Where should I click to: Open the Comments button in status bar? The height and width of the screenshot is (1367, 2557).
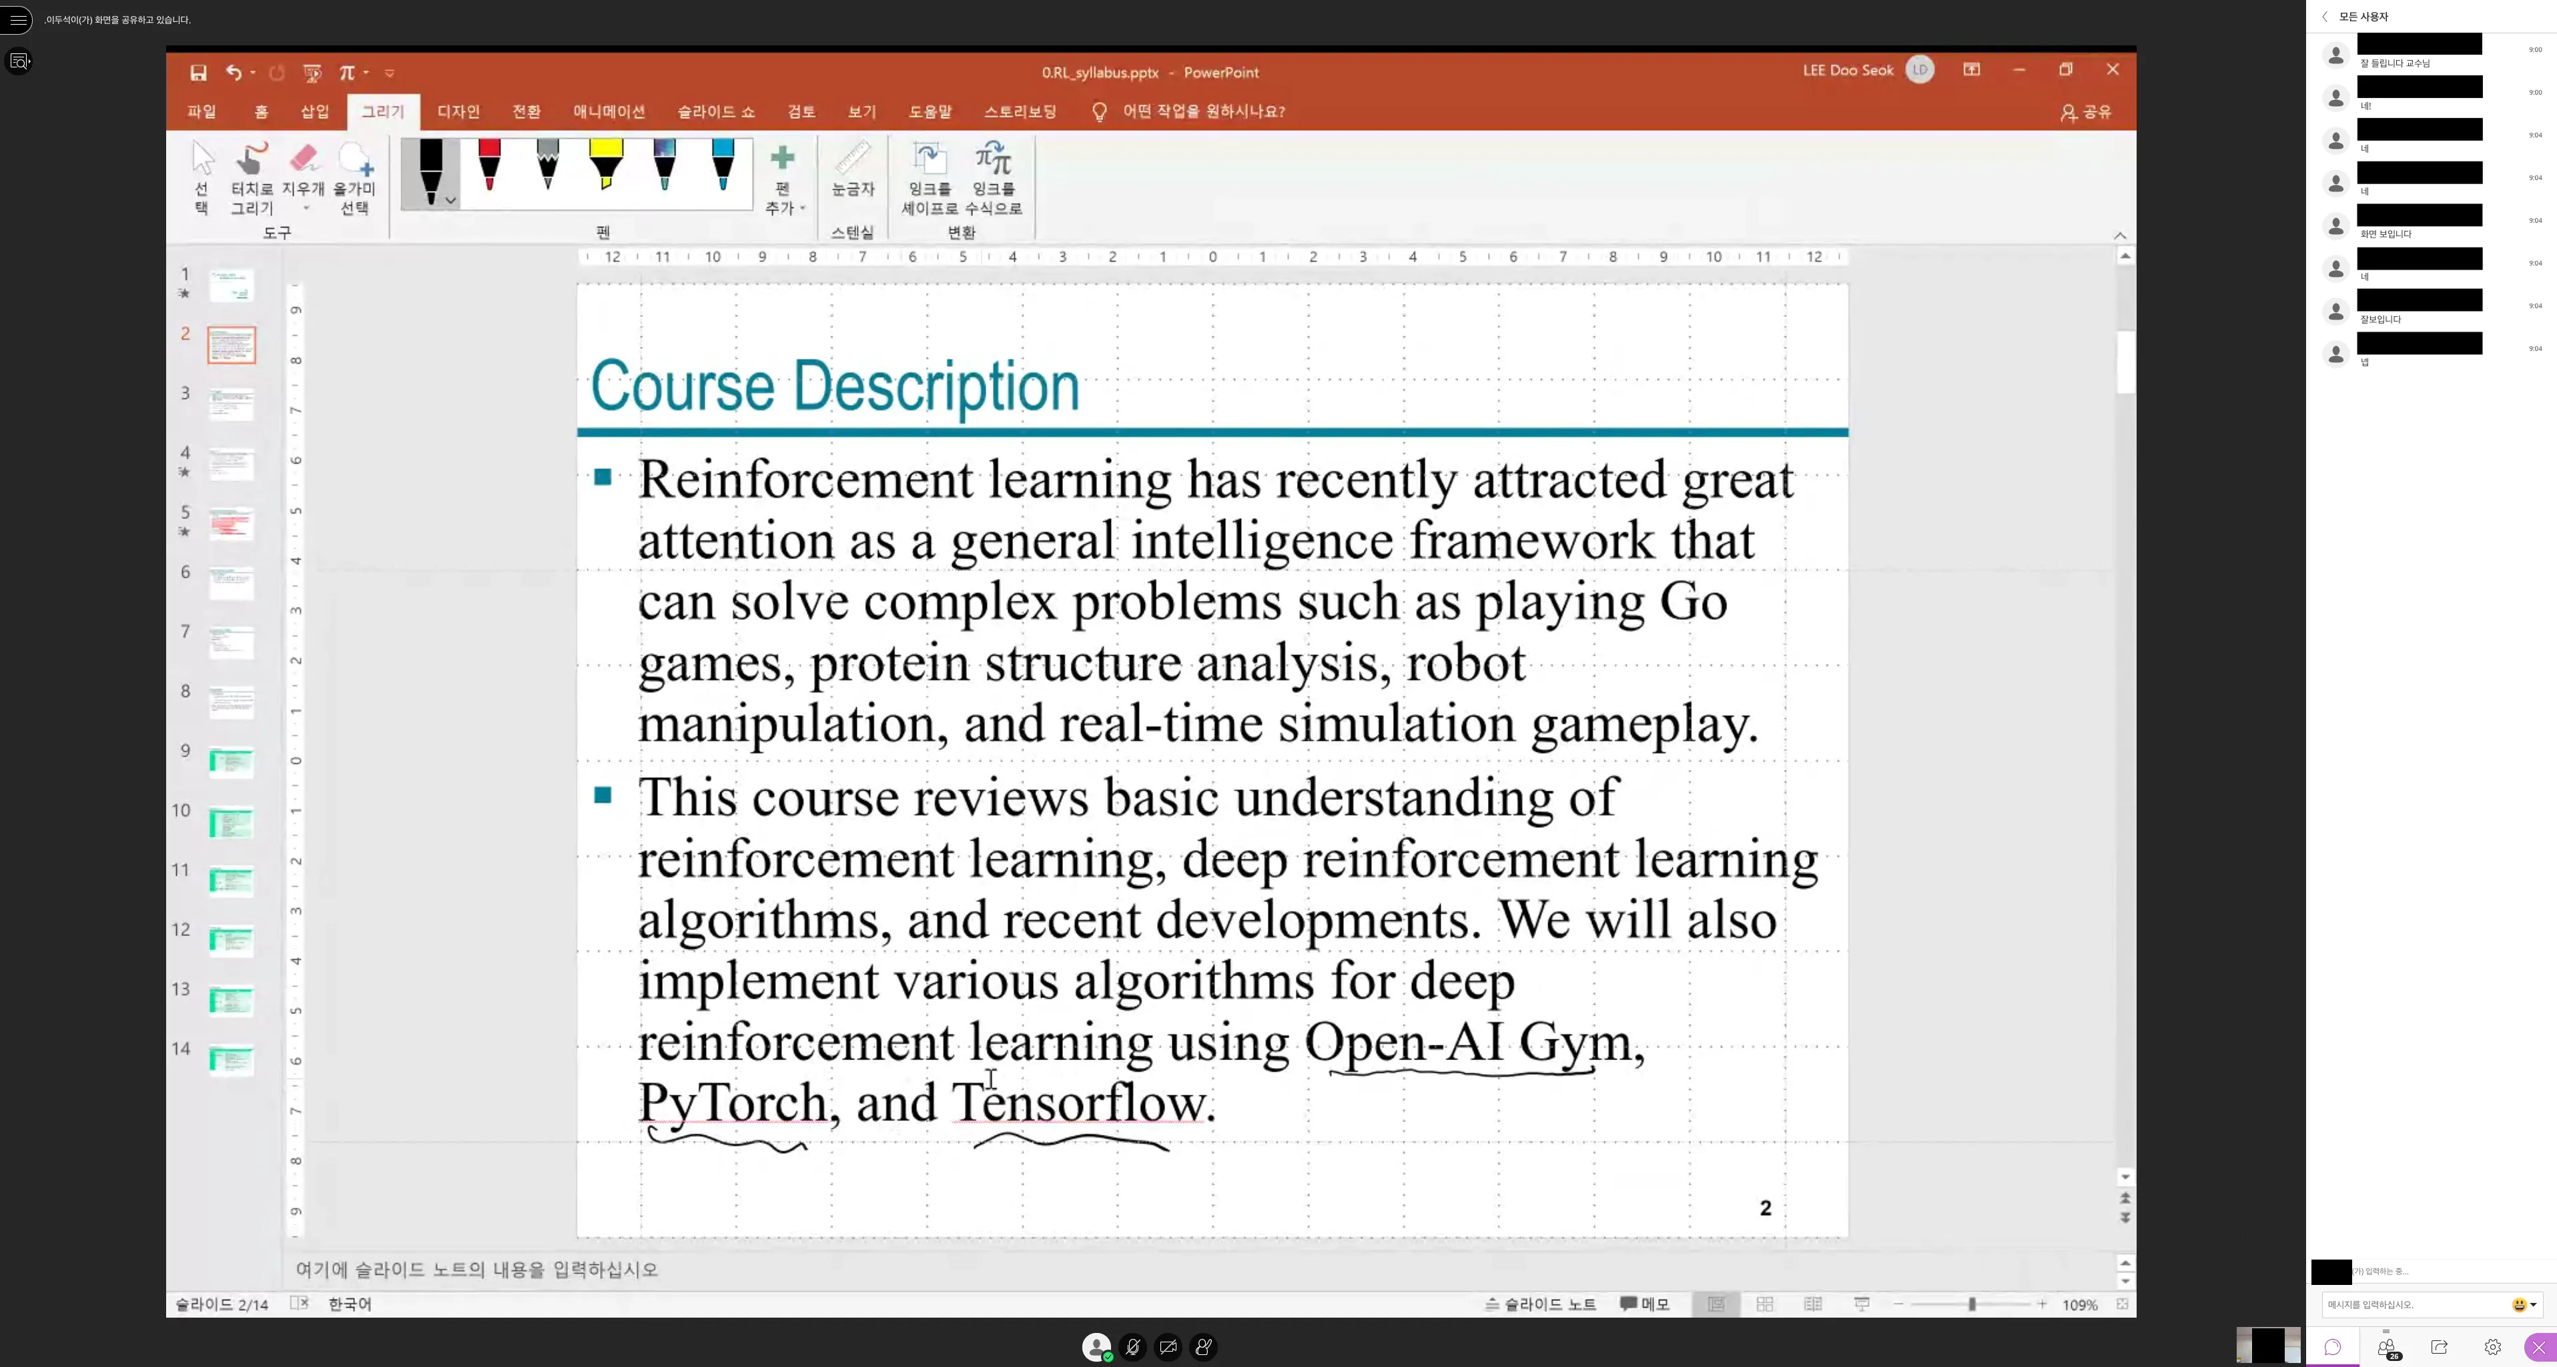(x=1643, y=1304)
